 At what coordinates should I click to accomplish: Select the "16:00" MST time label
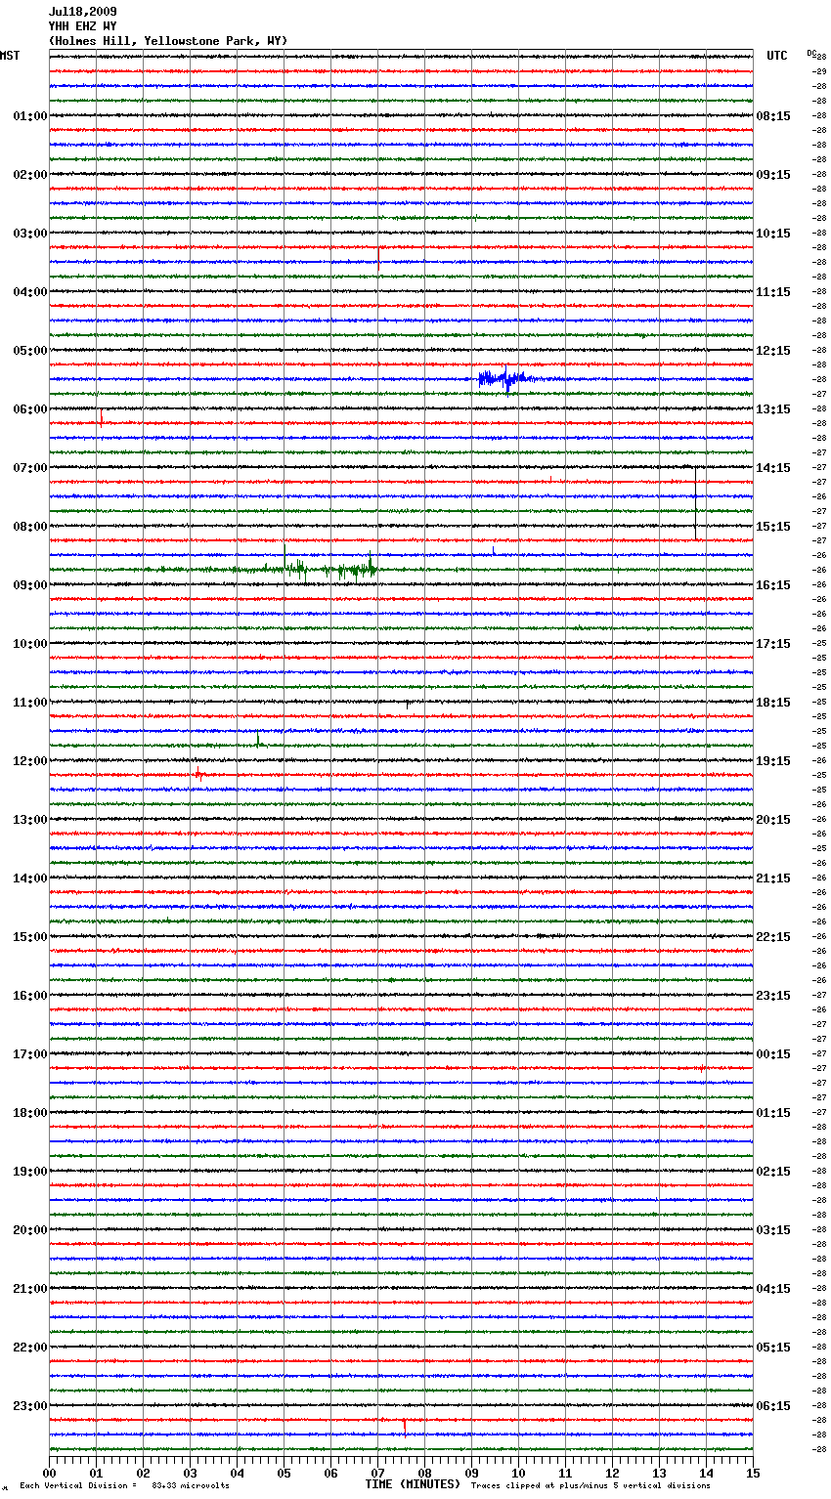[x=30, y=996]
